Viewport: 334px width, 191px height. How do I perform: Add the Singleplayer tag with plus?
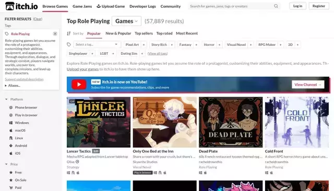click(x=92, y=54)
